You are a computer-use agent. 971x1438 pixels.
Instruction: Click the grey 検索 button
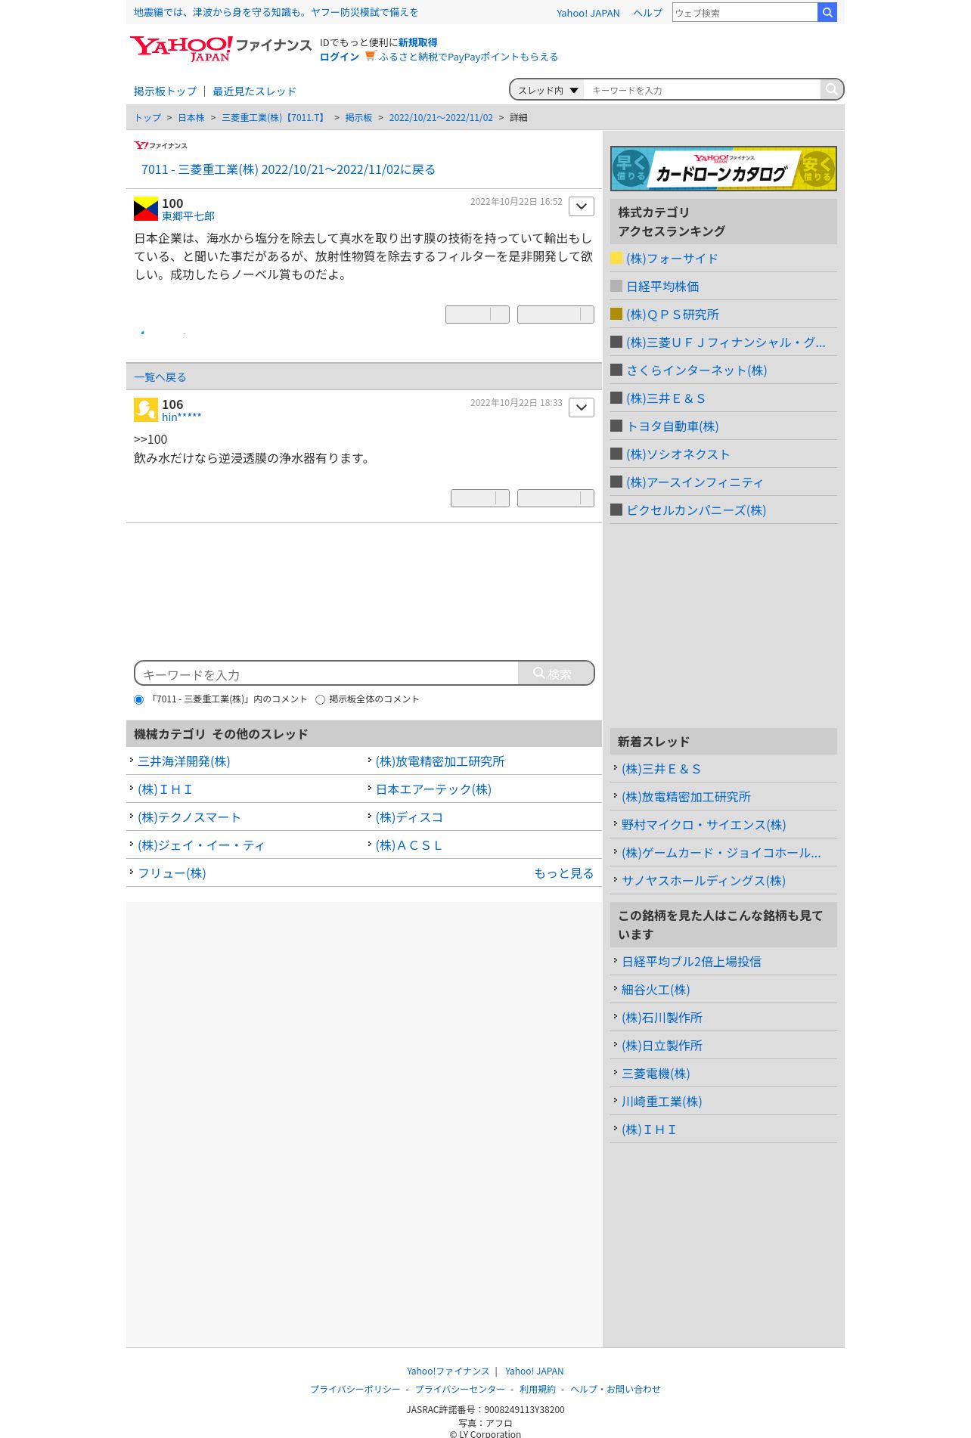click(x=556, y=674)
